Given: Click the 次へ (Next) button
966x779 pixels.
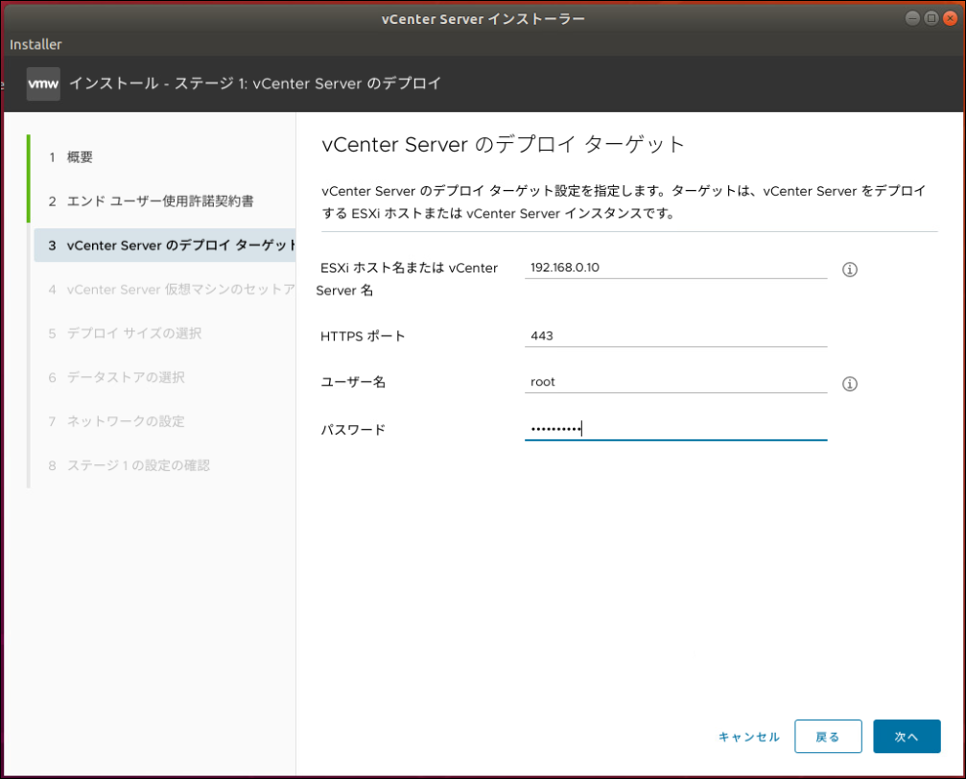Looking at the screenshot, I should point(907,737).
